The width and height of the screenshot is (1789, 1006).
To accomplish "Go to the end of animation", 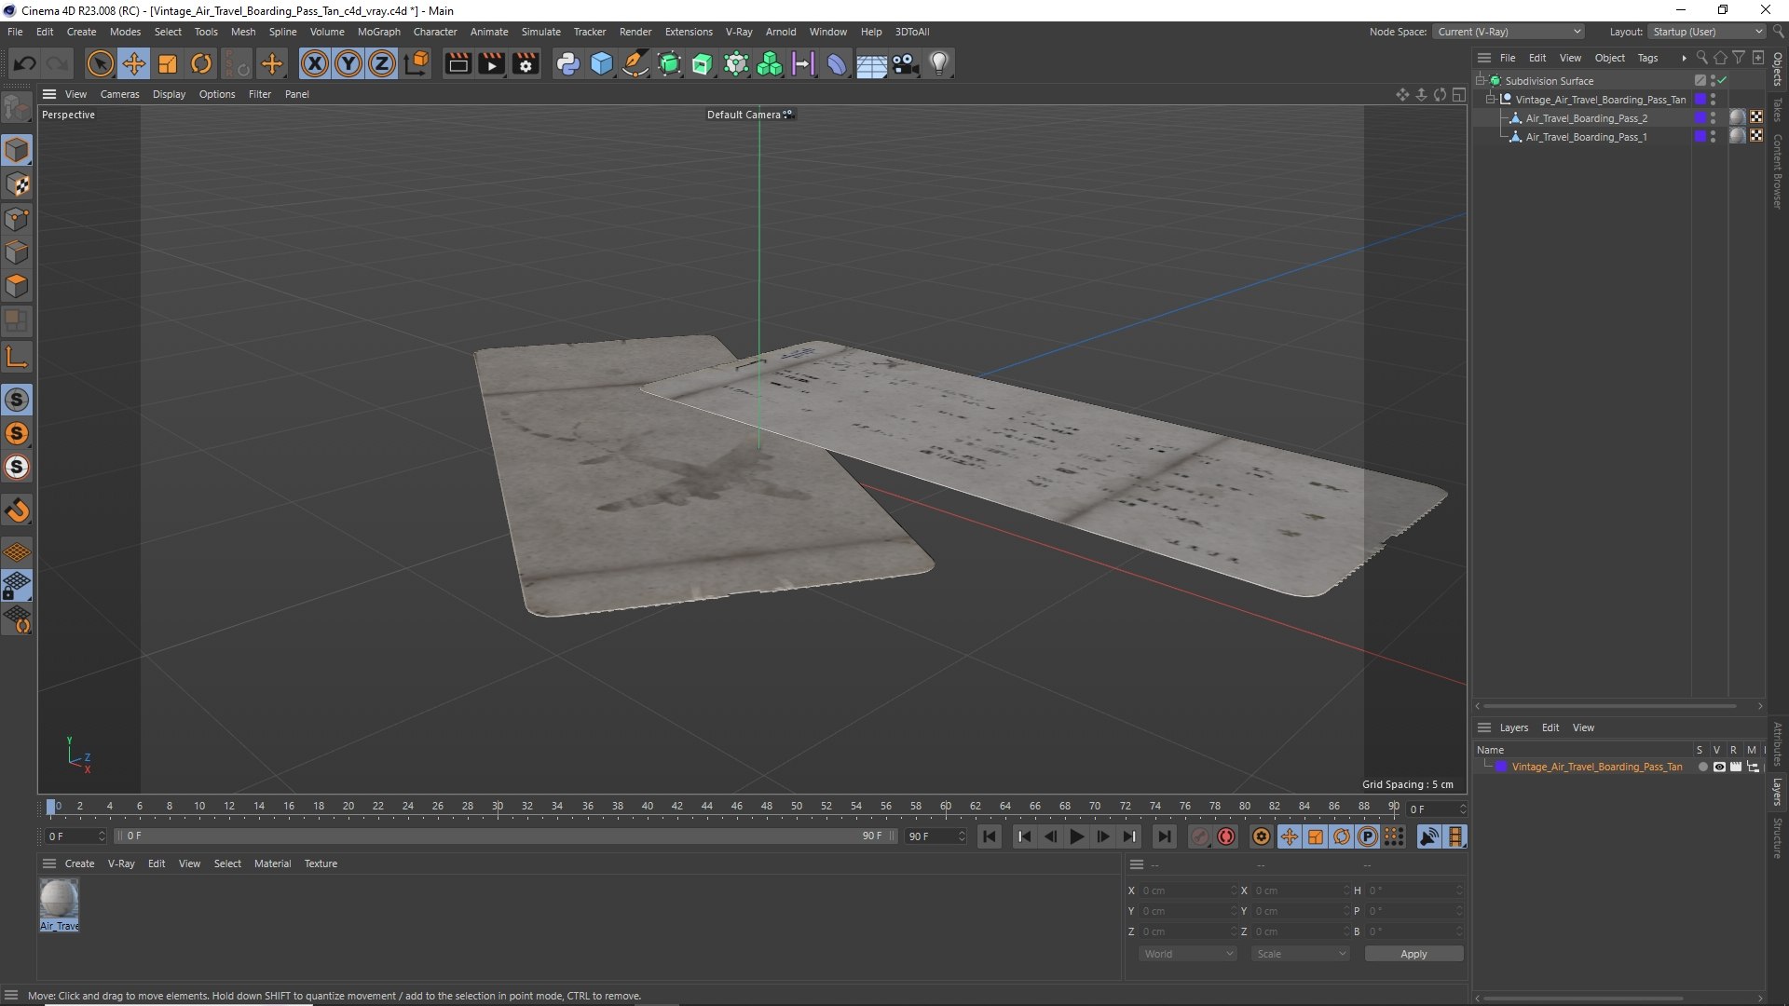I will (1164, 836).
